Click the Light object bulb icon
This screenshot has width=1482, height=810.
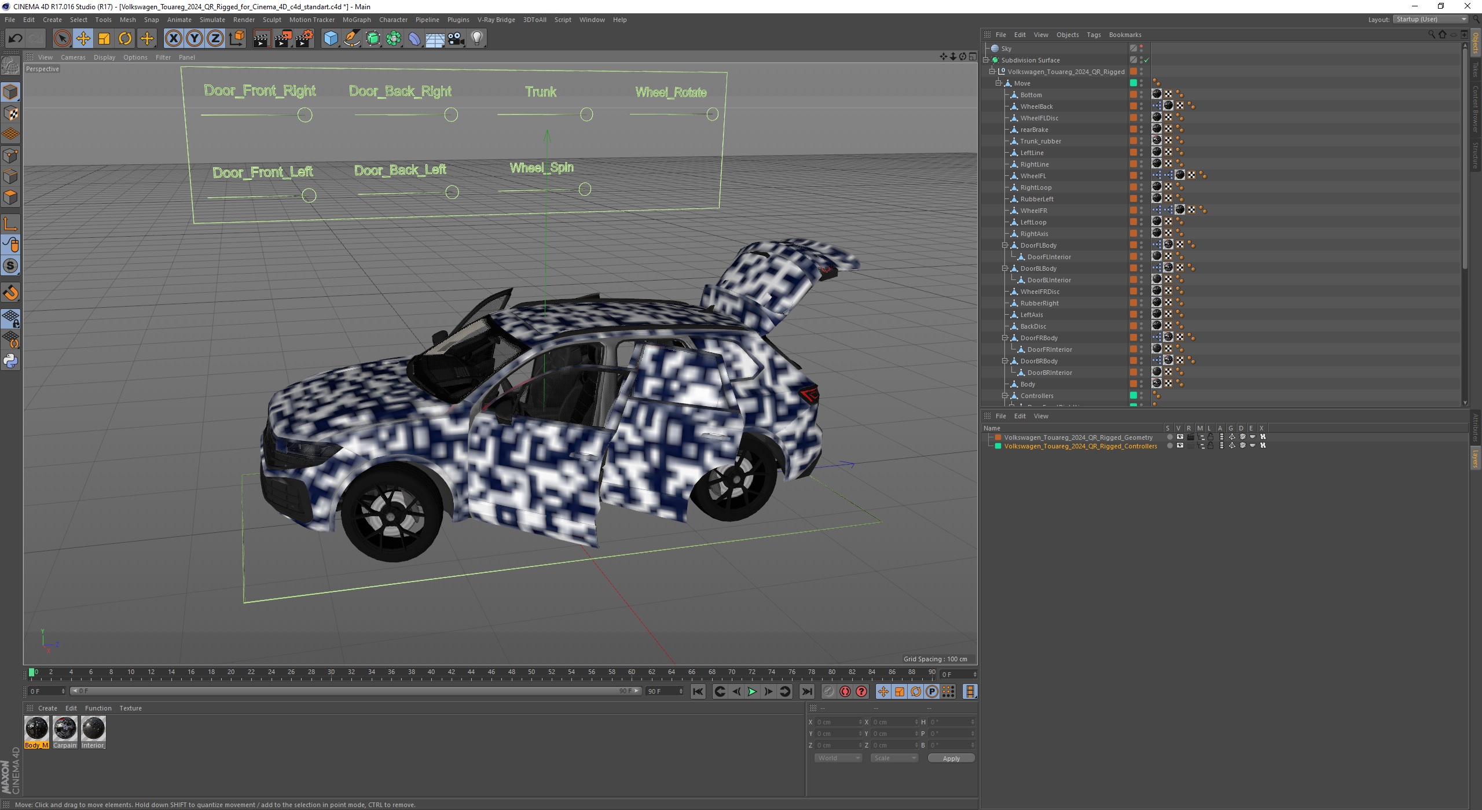[476, 39]
